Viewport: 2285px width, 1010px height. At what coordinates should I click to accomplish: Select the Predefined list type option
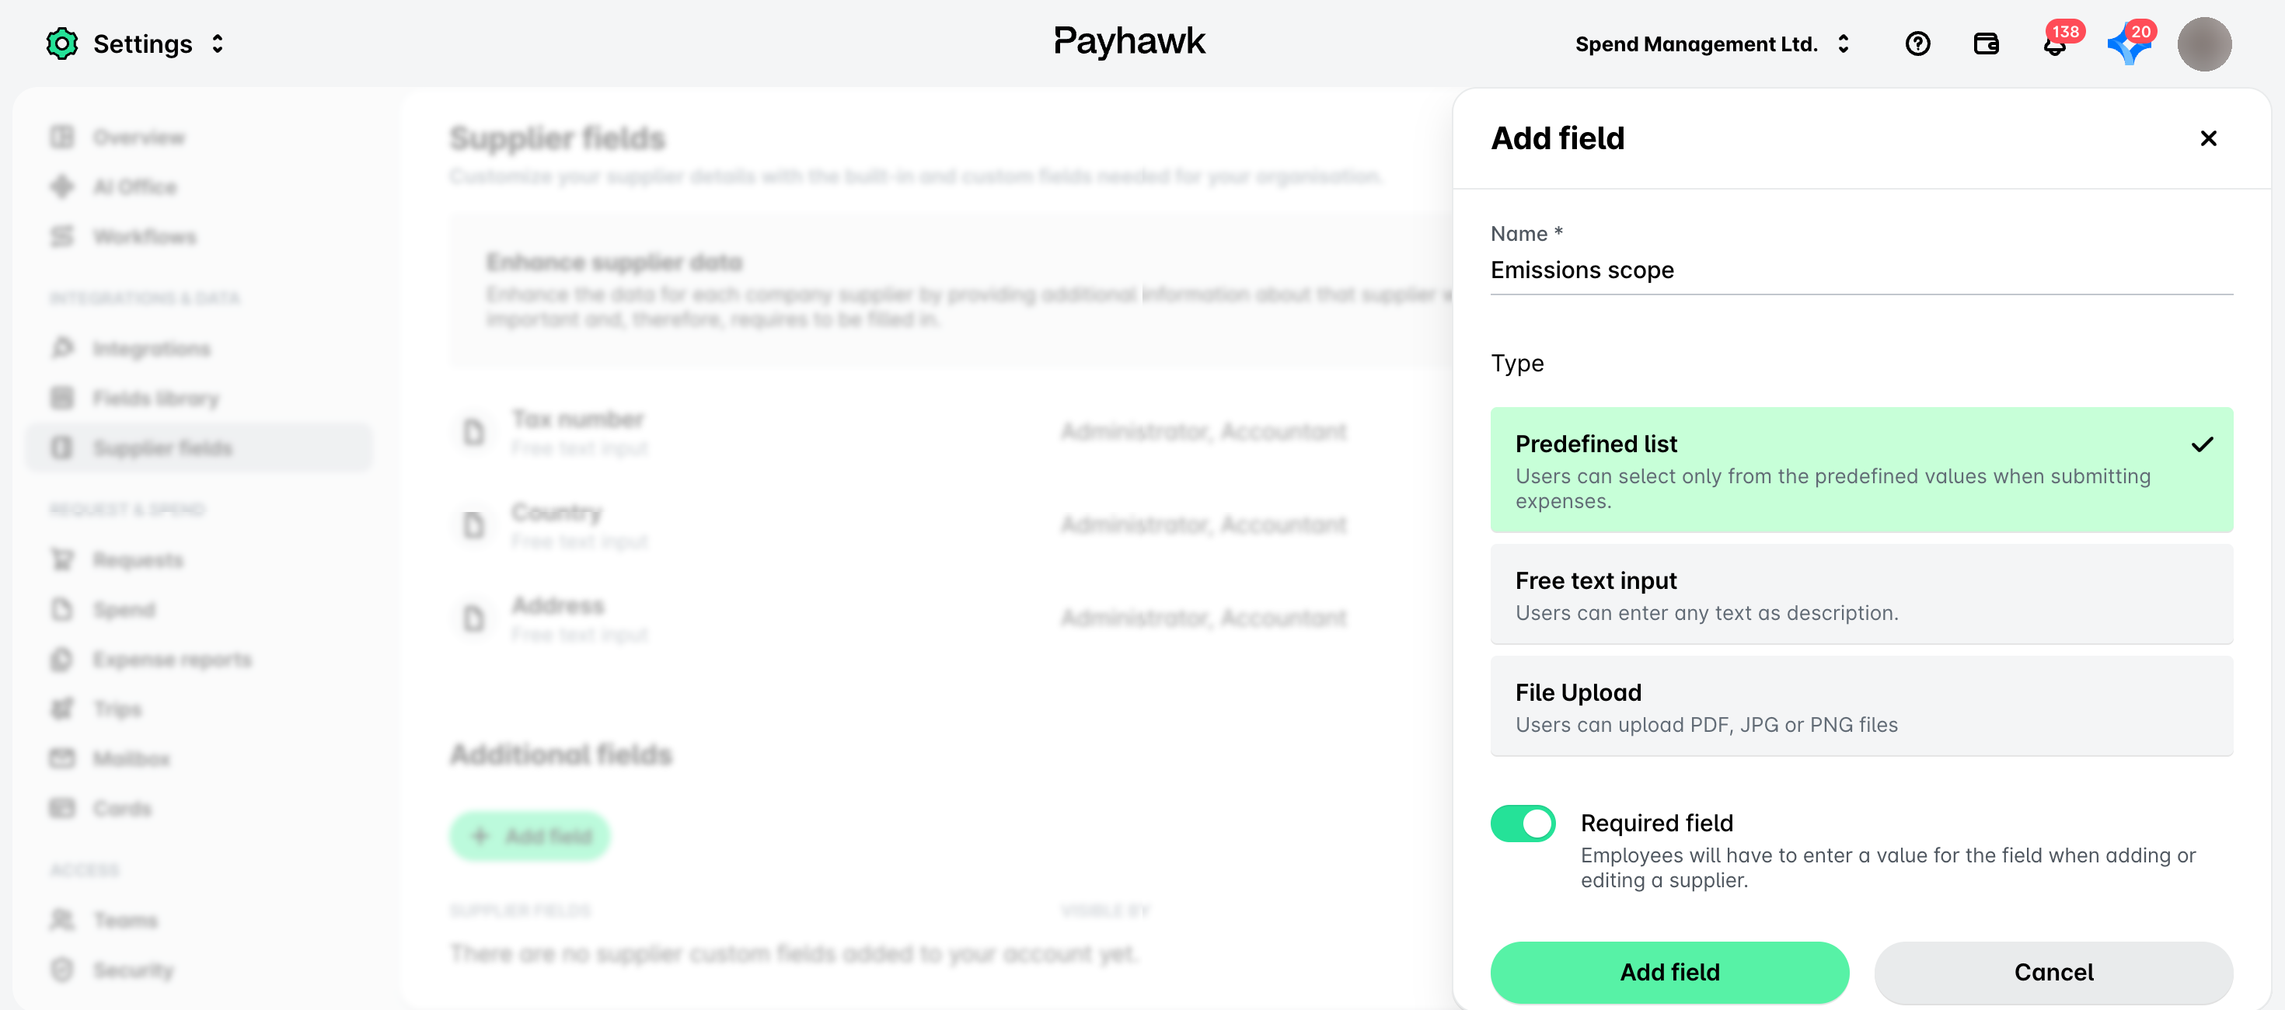tap(1861, 470)
